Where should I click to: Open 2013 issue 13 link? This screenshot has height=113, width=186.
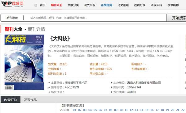point(136,110)
